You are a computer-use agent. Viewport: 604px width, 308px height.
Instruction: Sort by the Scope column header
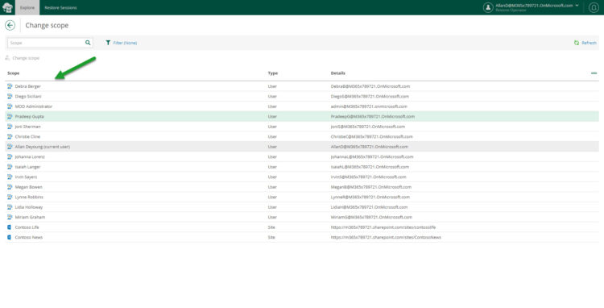14,73
